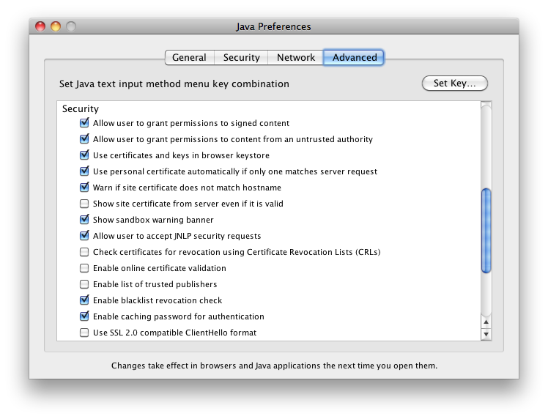Screen dimensions: 548x419
Task: Uncheck Allow user to grant permissions to signed content
Action: coord(84,123)
